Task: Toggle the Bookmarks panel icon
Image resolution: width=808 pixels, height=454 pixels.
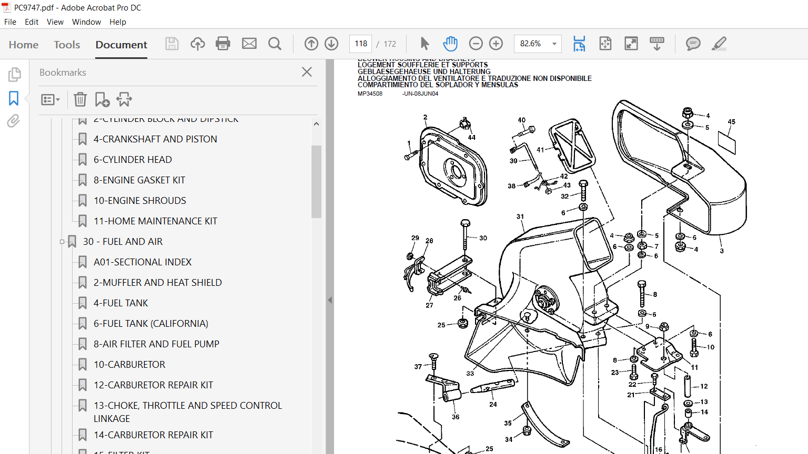Action: [14, 98]
